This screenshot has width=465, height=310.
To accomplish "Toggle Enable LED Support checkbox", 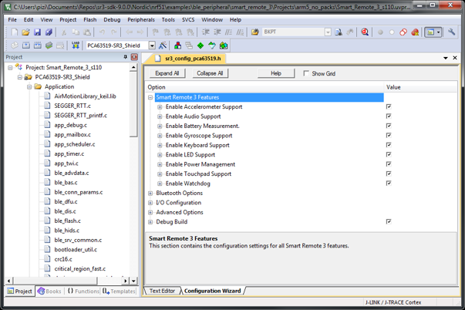I will (x=389, y=154).
